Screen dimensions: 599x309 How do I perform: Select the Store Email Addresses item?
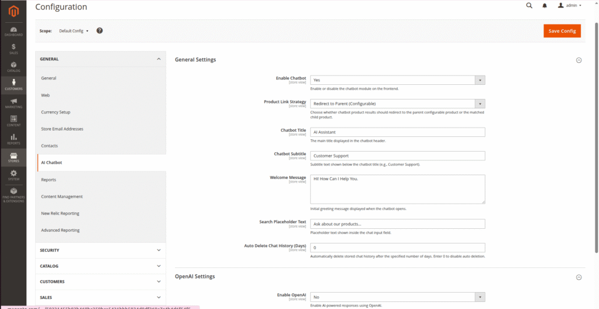coord(62,129)
